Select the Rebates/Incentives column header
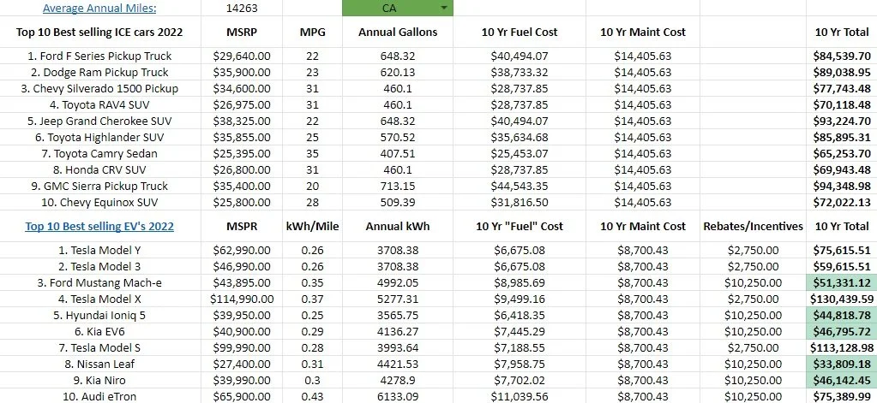Screen dimensions: 877x403 [753, 227]
